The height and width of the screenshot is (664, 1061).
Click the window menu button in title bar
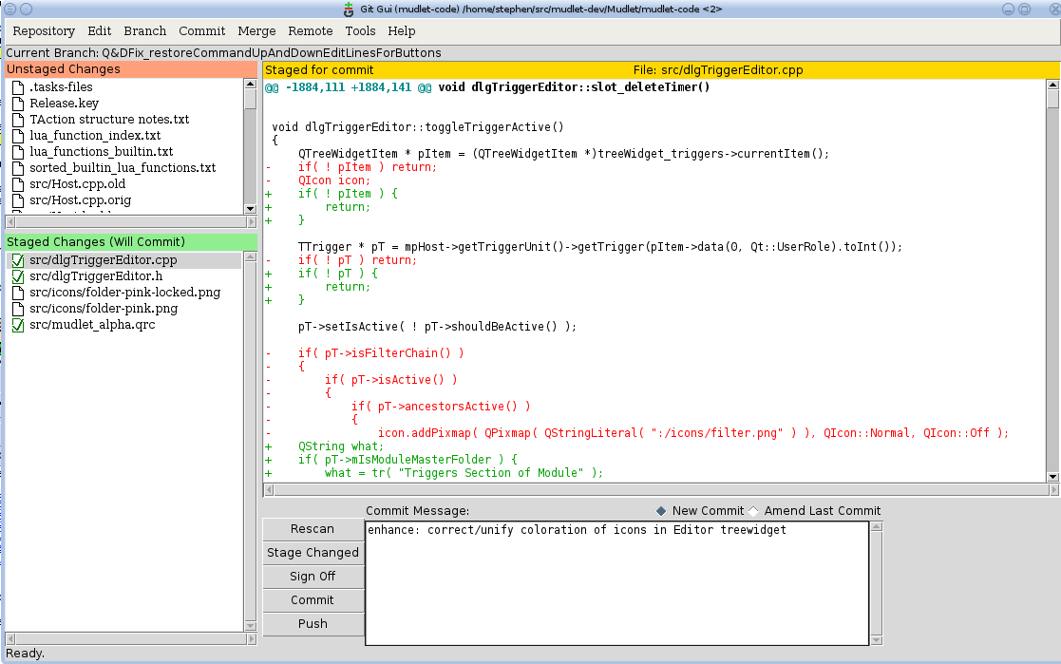[10, 9]
